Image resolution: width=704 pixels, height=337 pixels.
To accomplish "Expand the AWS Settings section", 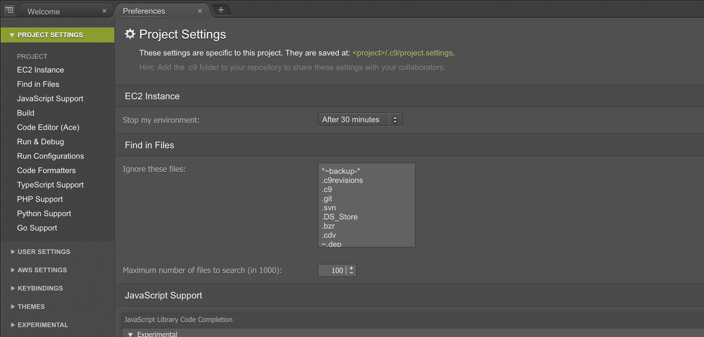I will point(42,270).
